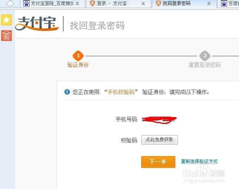
Task: Click the Alipay shield favicon on the 登录 tab
Action: pyautogui.click(x=92, y=3)
